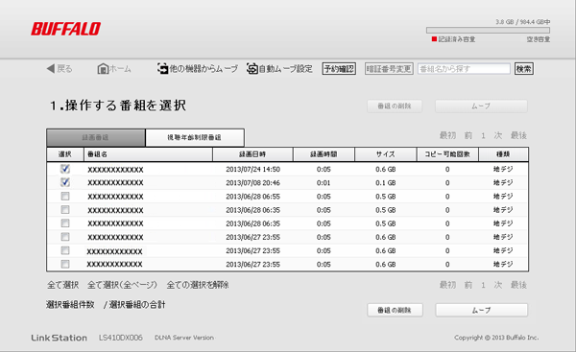Click the 3.8 GB / 984.4 GB中 capacity text
Screen dimensions: 576x352
[523, 22]
